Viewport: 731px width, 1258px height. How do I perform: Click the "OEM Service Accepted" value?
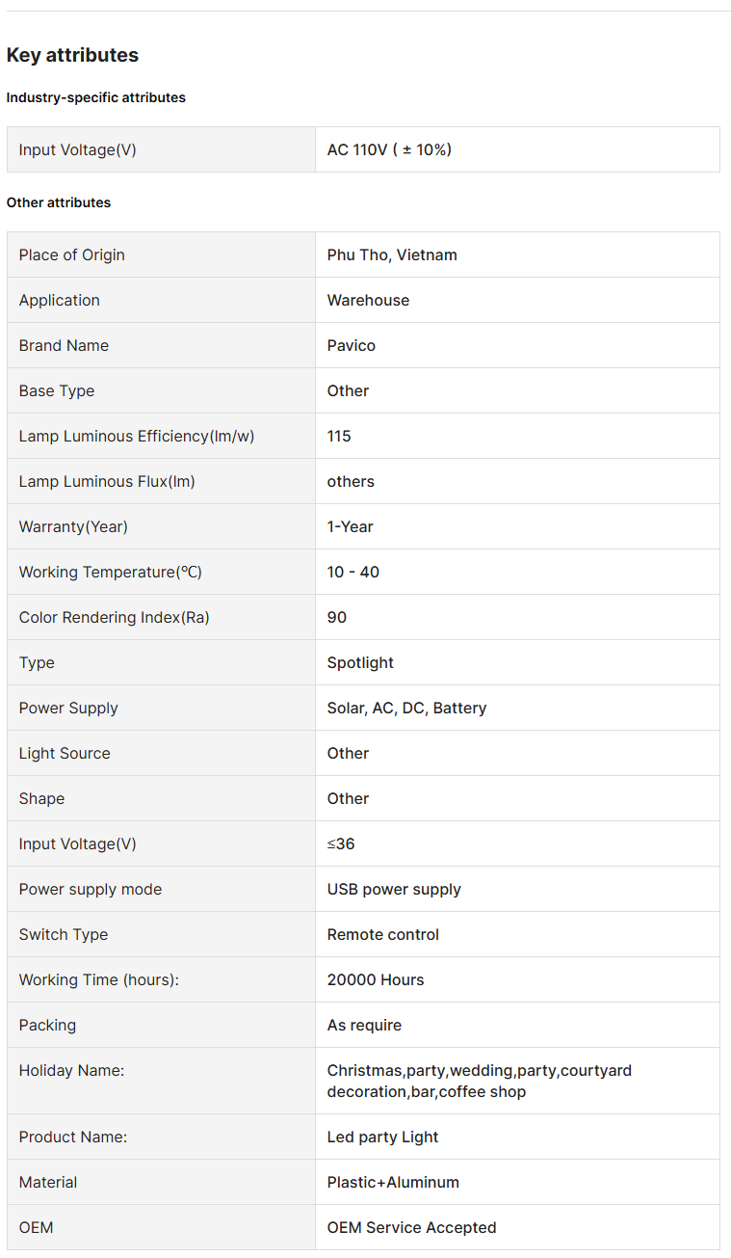pos(411,1227)
